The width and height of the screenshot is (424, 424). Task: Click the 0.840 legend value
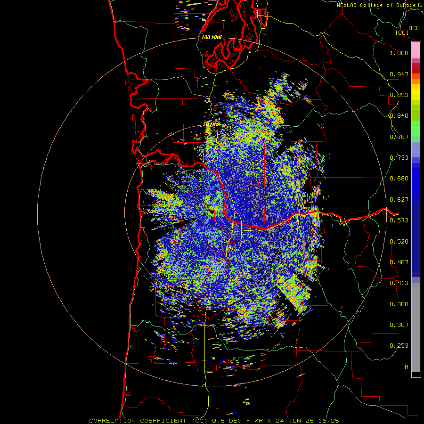coord(399,116)
